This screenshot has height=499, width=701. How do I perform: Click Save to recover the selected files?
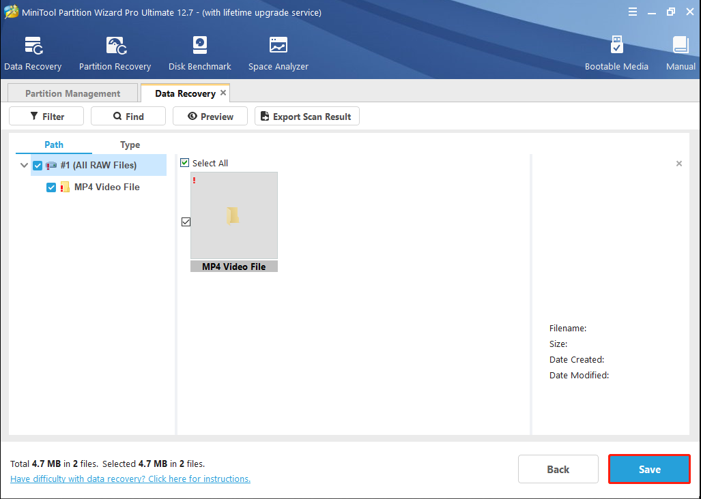(649, 469)
